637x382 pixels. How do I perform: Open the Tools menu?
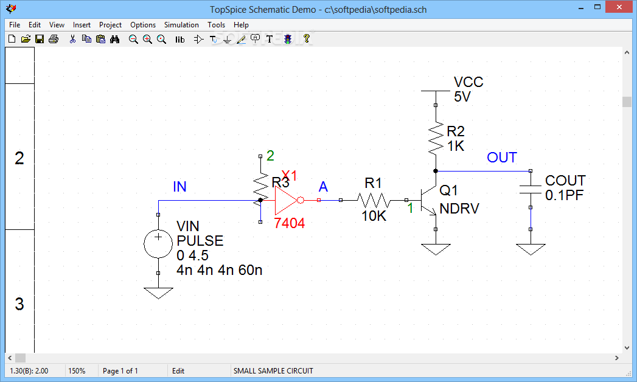click(x=216, y=25)
